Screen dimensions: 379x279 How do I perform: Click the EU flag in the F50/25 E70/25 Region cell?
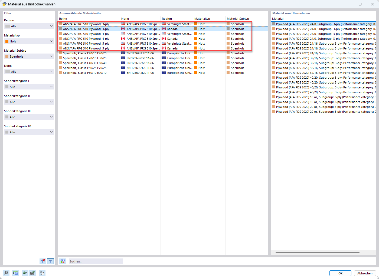point(164,68)
